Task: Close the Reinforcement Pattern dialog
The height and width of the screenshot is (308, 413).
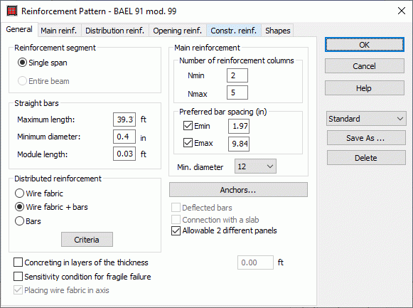Action: point(402,11)
